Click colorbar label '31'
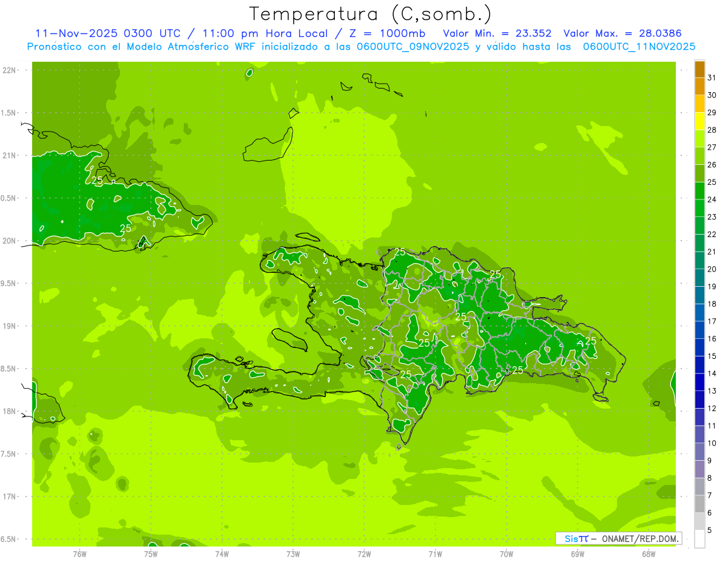Viewport: 728px width, 562px height. click(712, 78)
